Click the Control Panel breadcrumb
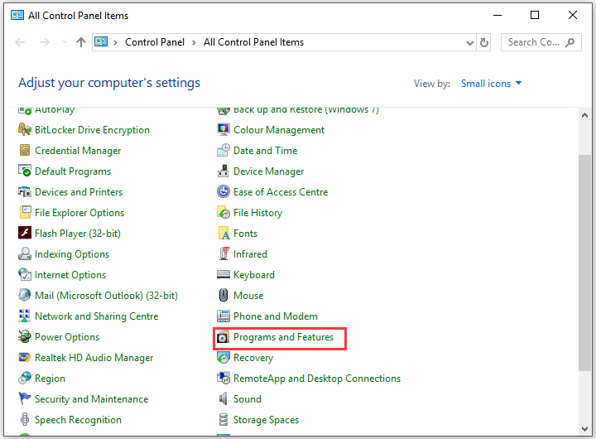 pyautogui.click(x=155, y=42)
